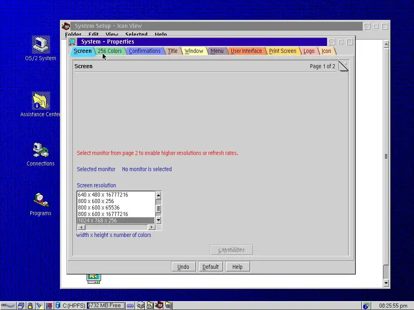Select 800 x 600 x 65536 resolution
The width and height of the screenshot is (414, 310).
116,207
